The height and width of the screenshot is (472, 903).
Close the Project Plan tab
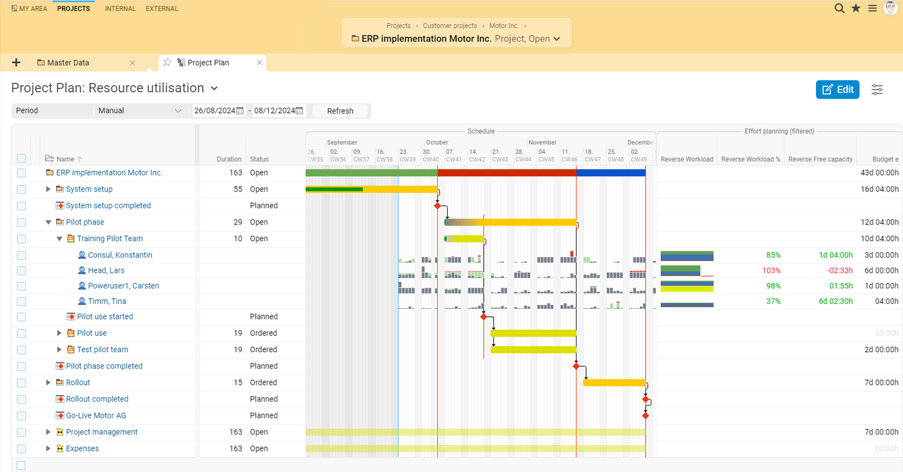[259, 63]
